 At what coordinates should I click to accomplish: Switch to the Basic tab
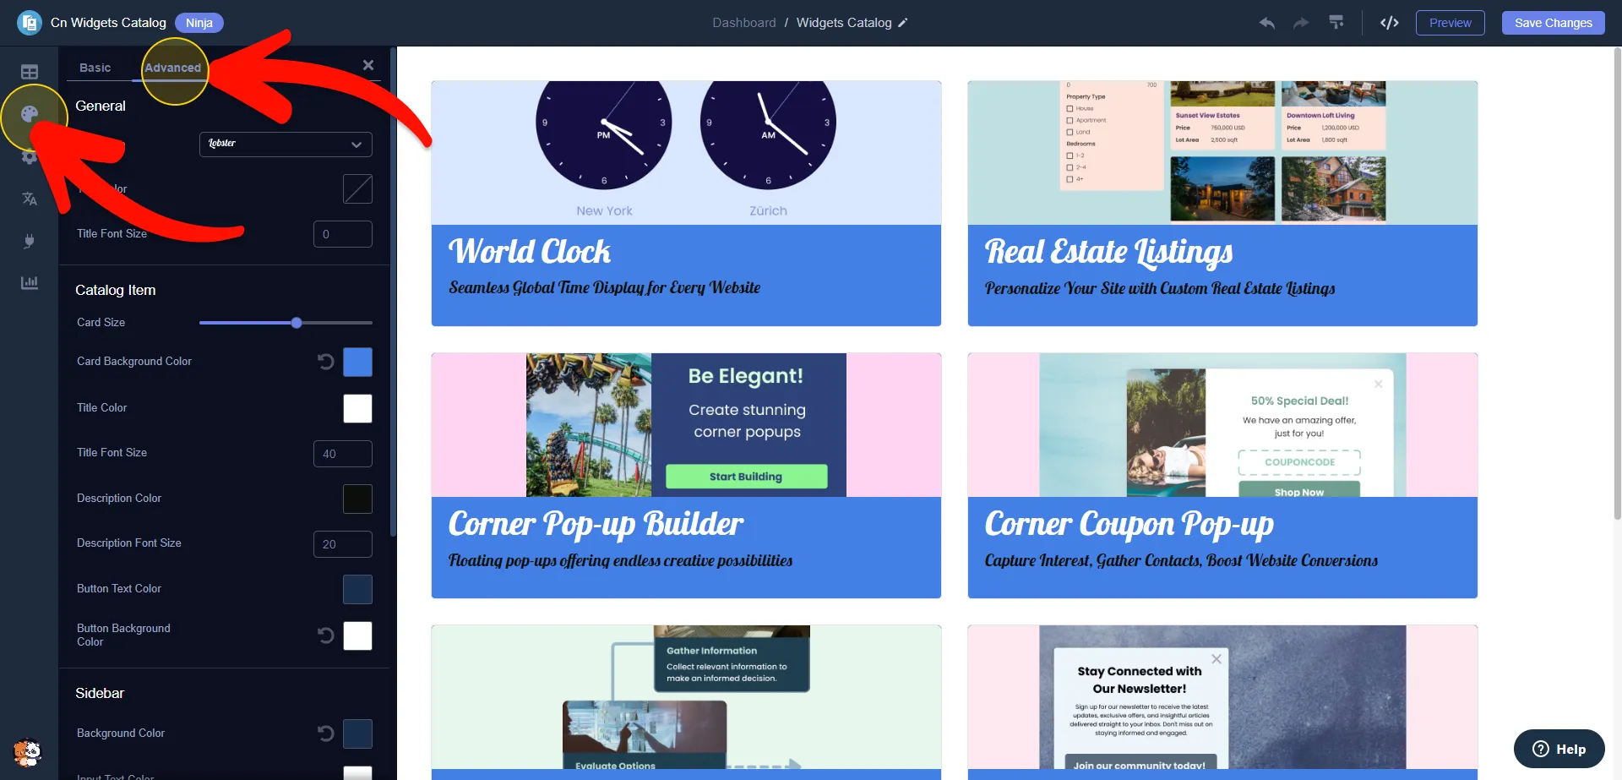pos(95,68)
